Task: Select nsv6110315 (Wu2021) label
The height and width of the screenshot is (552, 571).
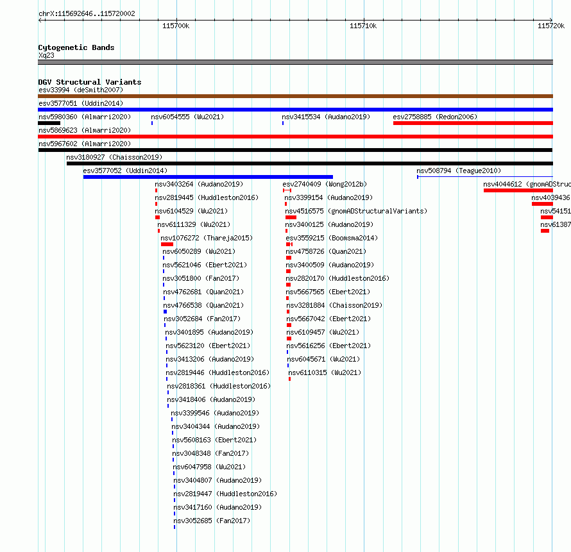Action: pos(325,372)
